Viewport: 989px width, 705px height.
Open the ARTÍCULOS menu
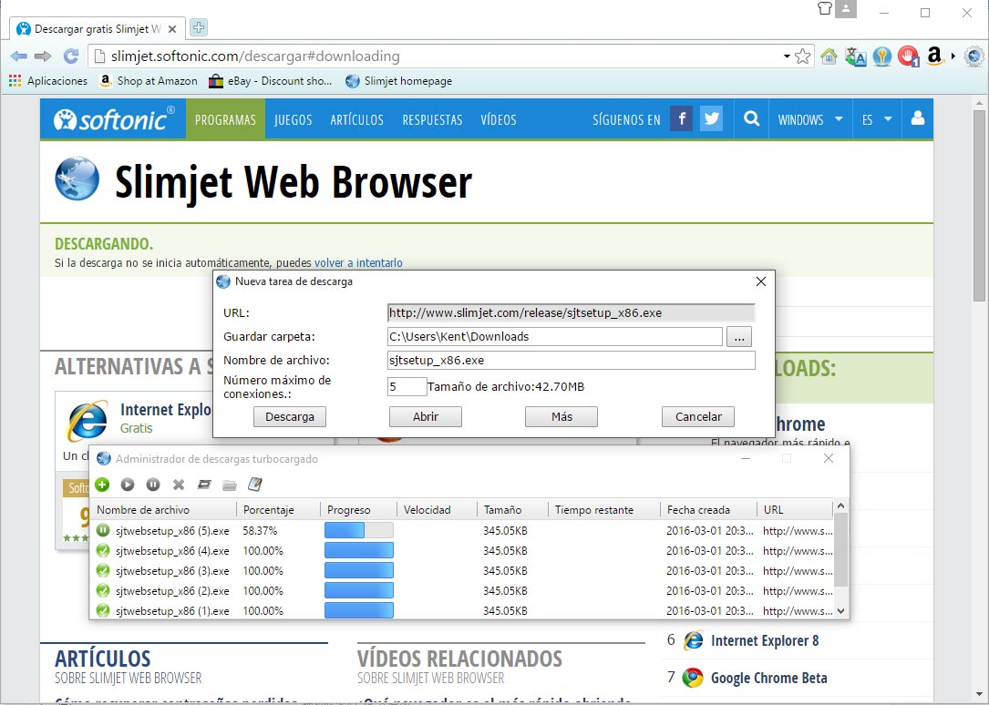pos(357,119)
